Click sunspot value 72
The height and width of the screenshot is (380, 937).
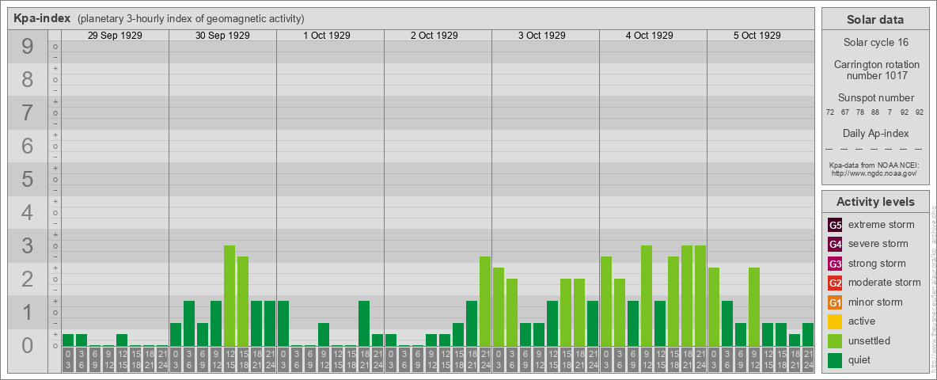[x=830, y=112]
